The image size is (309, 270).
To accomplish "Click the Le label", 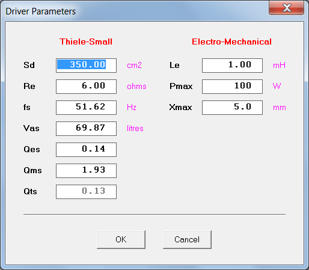I will coord(174,65).
